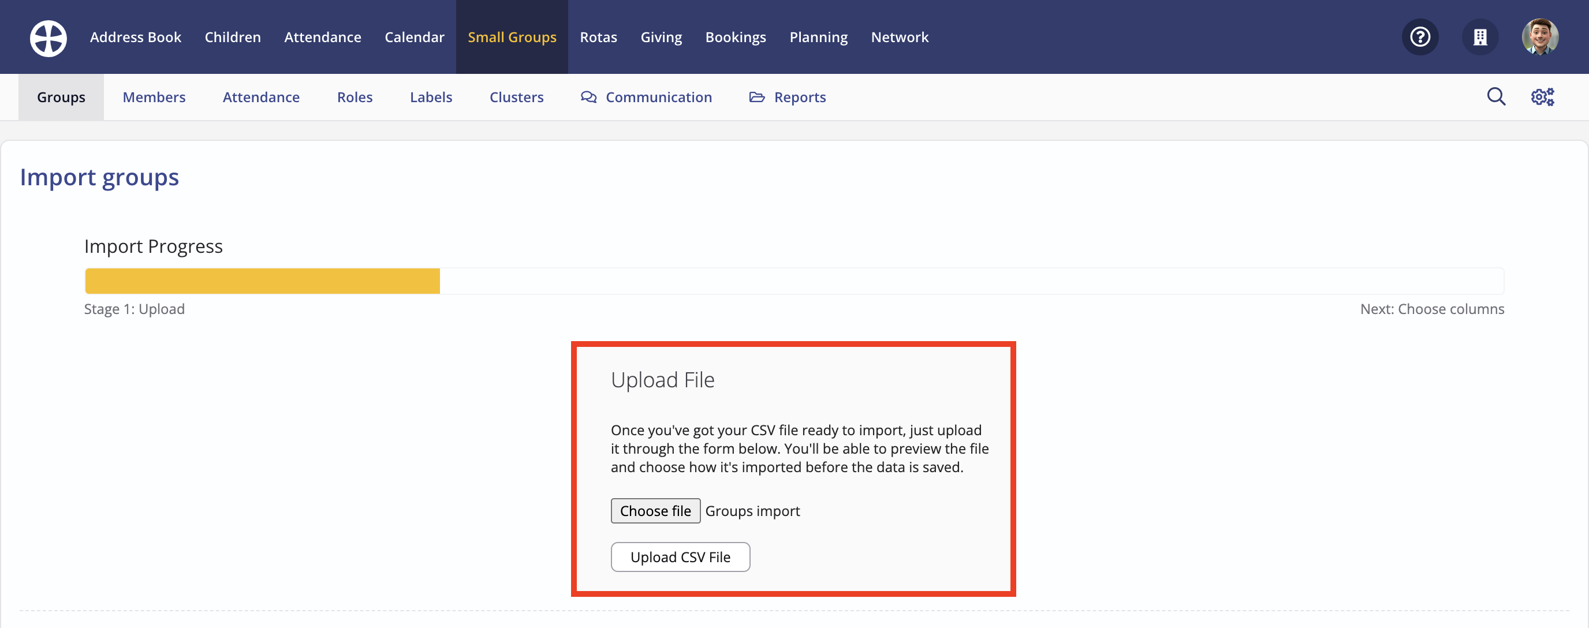Click the Upload File heading
The image size is (1589, 628).
[662, 380]
